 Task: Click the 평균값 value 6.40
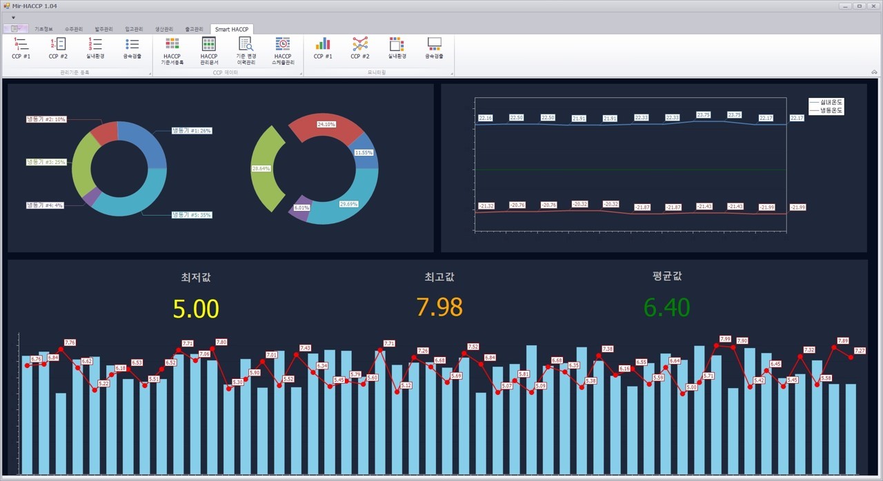tap(666, 307)
